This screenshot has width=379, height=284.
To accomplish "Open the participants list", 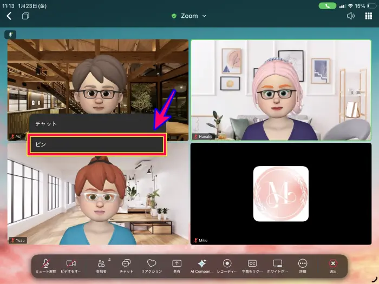I will (101, 265).
